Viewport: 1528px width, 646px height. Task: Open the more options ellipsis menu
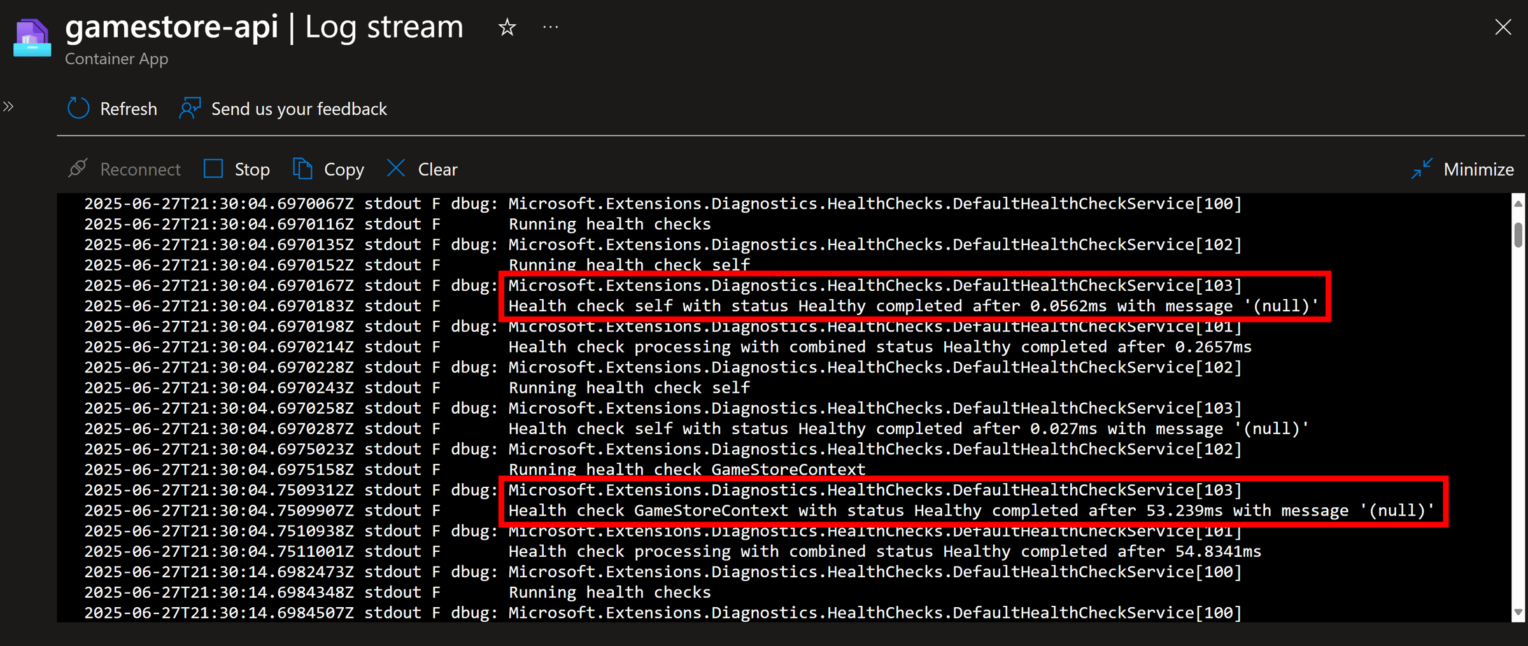tap(551, 27)
